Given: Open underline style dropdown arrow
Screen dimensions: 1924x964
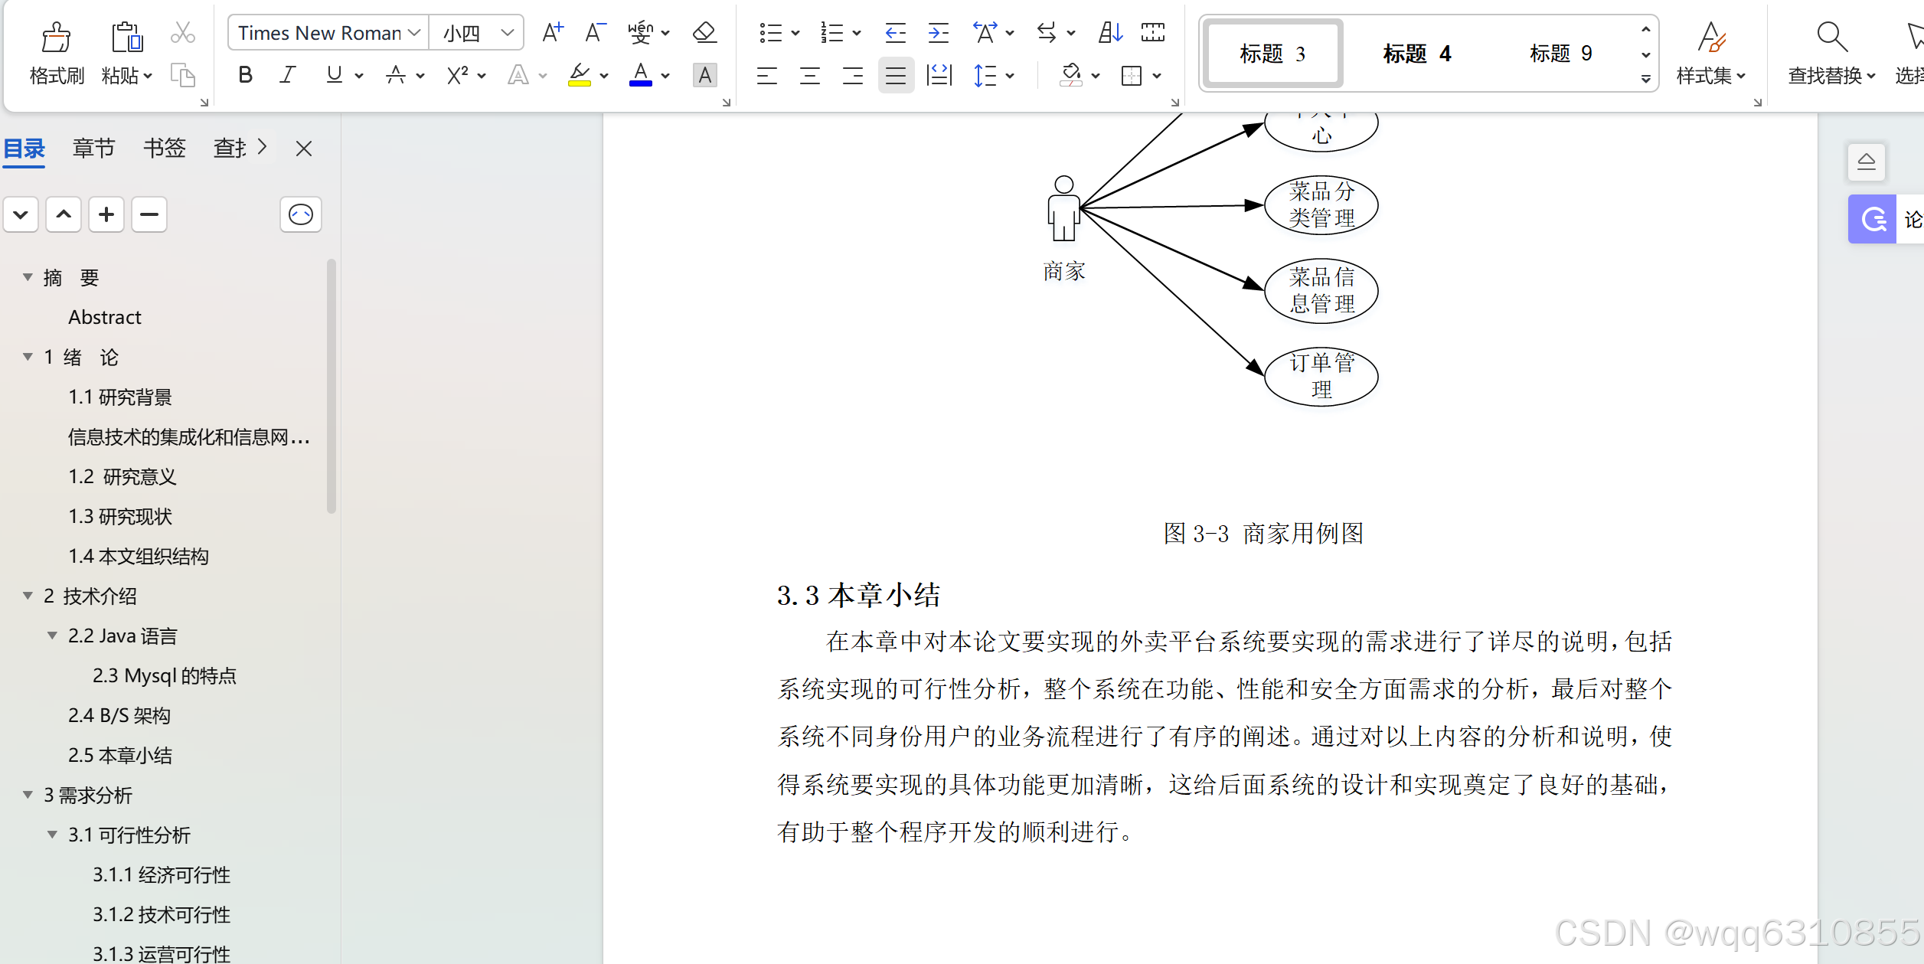Looking at the screenshot, I should pos(359,76).
